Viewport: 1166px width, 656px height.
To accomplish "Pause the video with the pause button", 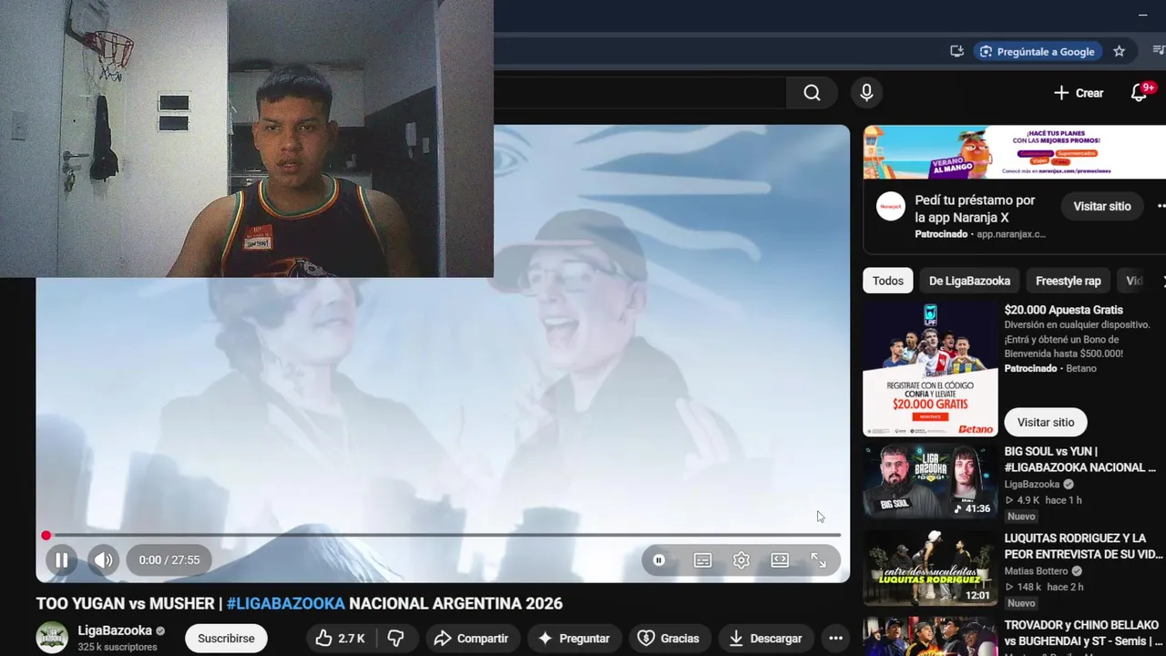I will click(x=61, y=560).
